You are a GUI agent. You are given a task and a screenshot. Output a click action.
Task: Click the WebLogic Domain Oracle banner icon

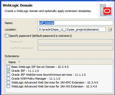click(105, 10)
